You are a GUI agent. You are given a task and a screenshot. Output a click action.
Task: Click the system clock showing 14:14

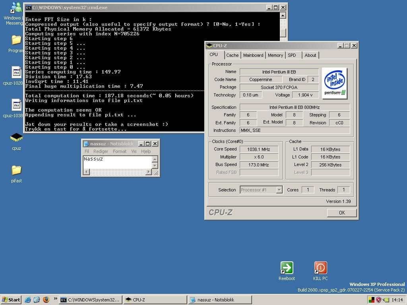click(x=397, y=300)
